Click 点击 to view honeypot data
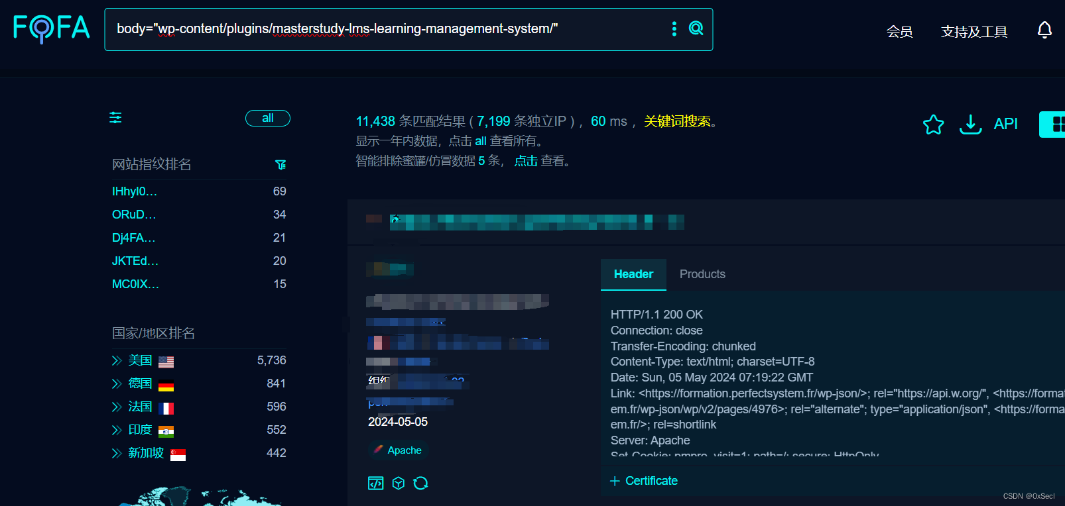 coord(526,161)
